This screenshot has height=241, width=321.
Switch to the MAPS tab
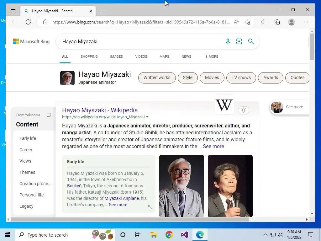coord(164,56)
